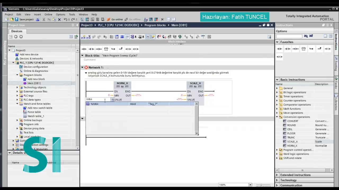Expand the PLC tags folder
339x190 pixels.
pyautogui.click(x=17, y=96)
